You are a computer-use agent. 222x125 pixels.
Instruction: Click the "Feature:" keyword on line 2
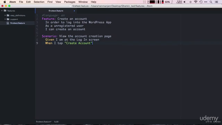(x=49, y=19)
